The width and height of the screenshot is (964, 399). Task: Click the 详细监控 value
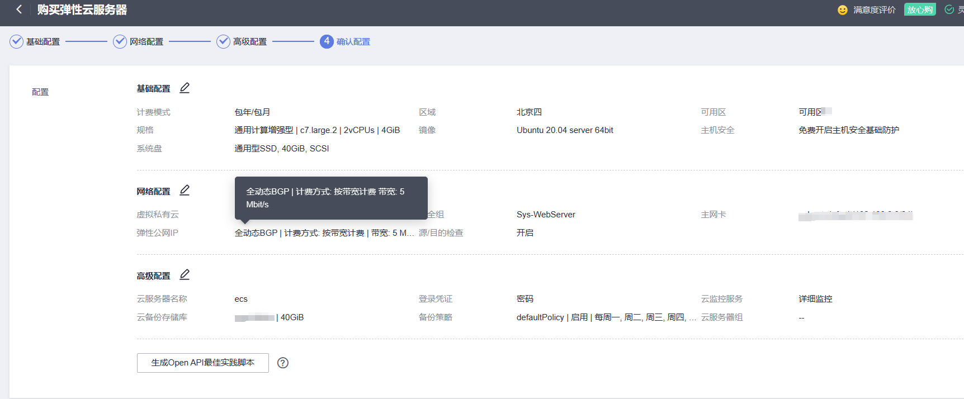[815, 299]
